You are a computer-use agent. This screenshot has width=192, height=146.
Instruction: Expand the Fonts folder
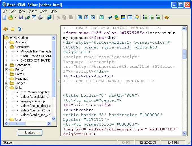tap(7, 70)
